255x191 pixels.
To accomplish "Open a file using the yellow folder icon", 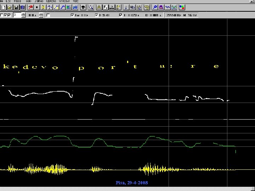I will tap(10, 7).
